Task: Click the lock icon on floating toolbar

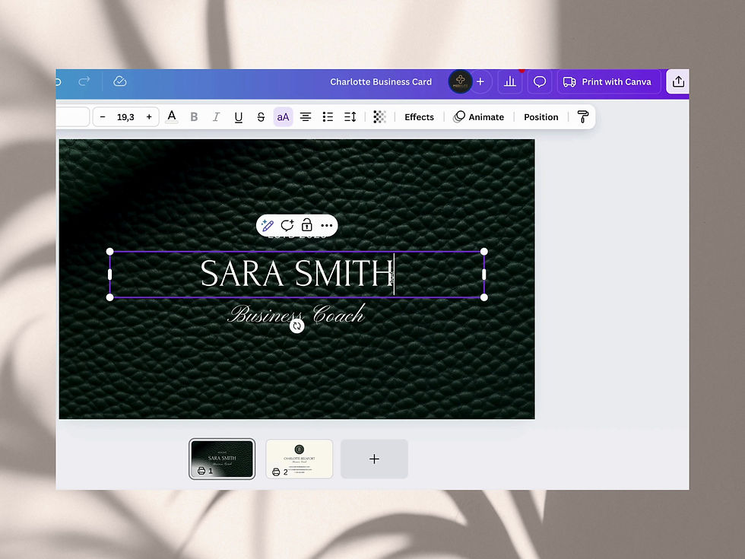Action: (x=307, y=225)
